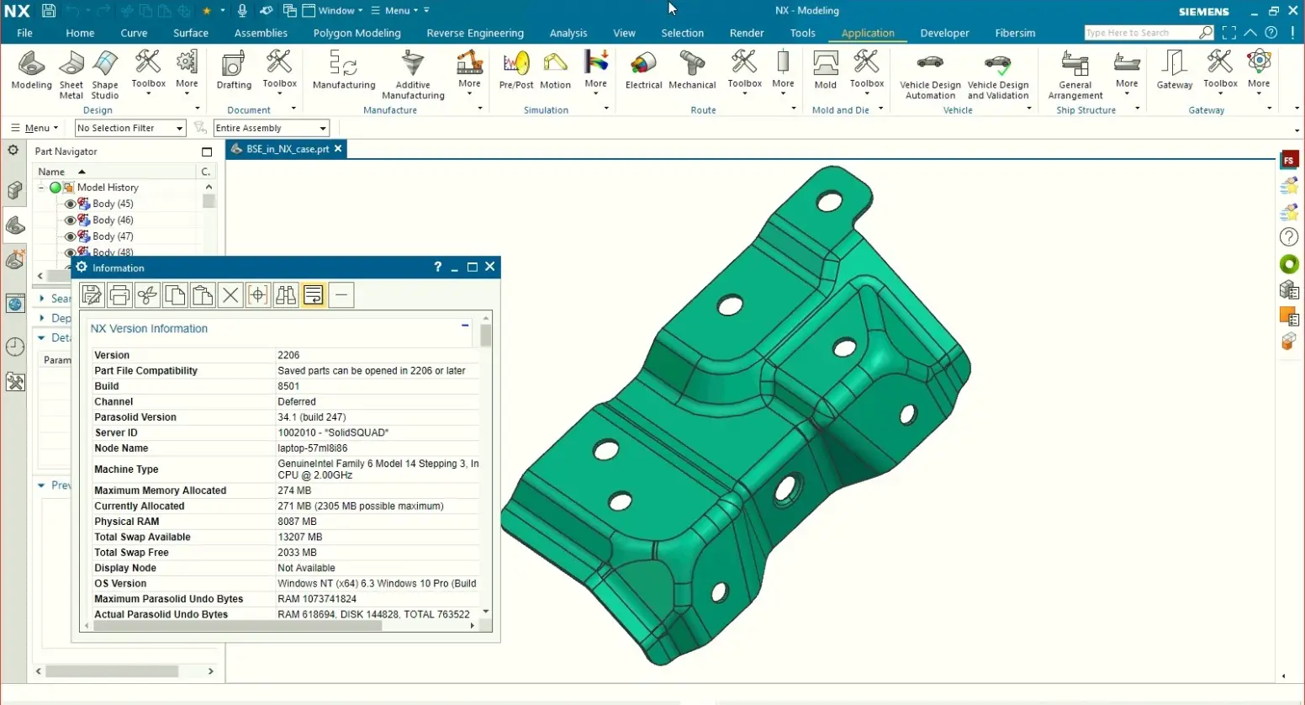Click the Save As icon in Information window
Viewport: 1305px width, 705px height.
92,295
